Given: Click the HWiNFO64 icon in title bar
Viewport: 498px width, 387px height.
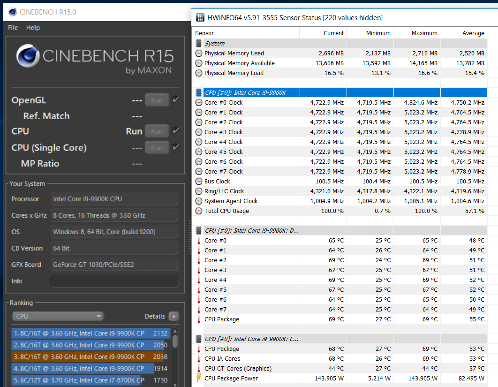Looking at the screenshot, I should pos(200,17).
